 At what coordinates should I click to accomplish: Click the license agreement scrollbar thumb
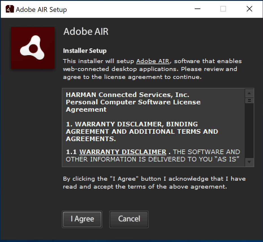249,100
